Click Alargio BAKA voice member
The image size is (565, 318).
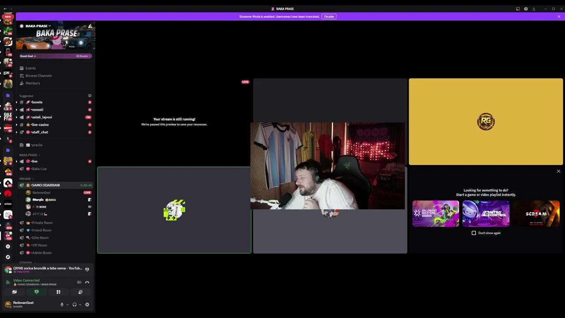[x=59, y=200]
